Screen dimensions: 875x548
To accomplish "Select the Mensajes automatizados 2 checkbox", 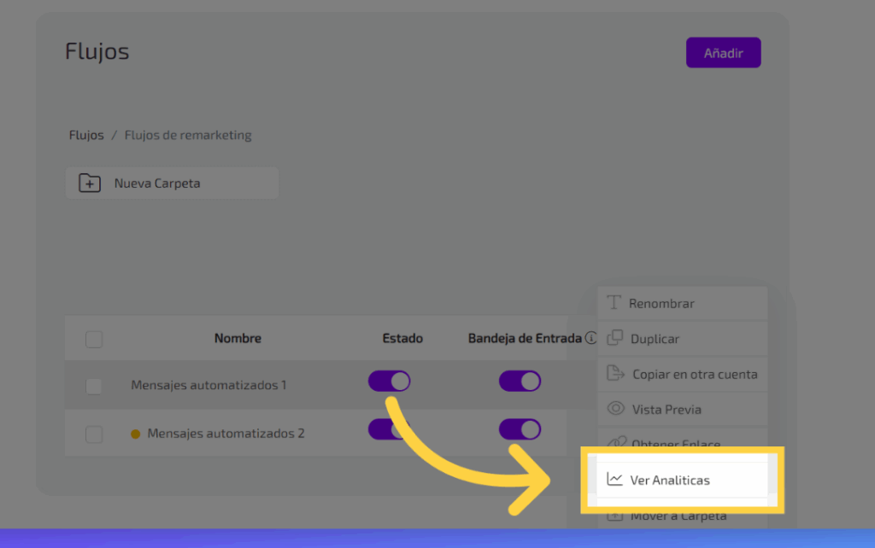I will click(94, 434).
